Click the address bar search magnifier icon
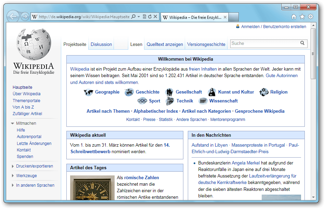The width and height of the screenshot is (325, 209). click(134, 16)
